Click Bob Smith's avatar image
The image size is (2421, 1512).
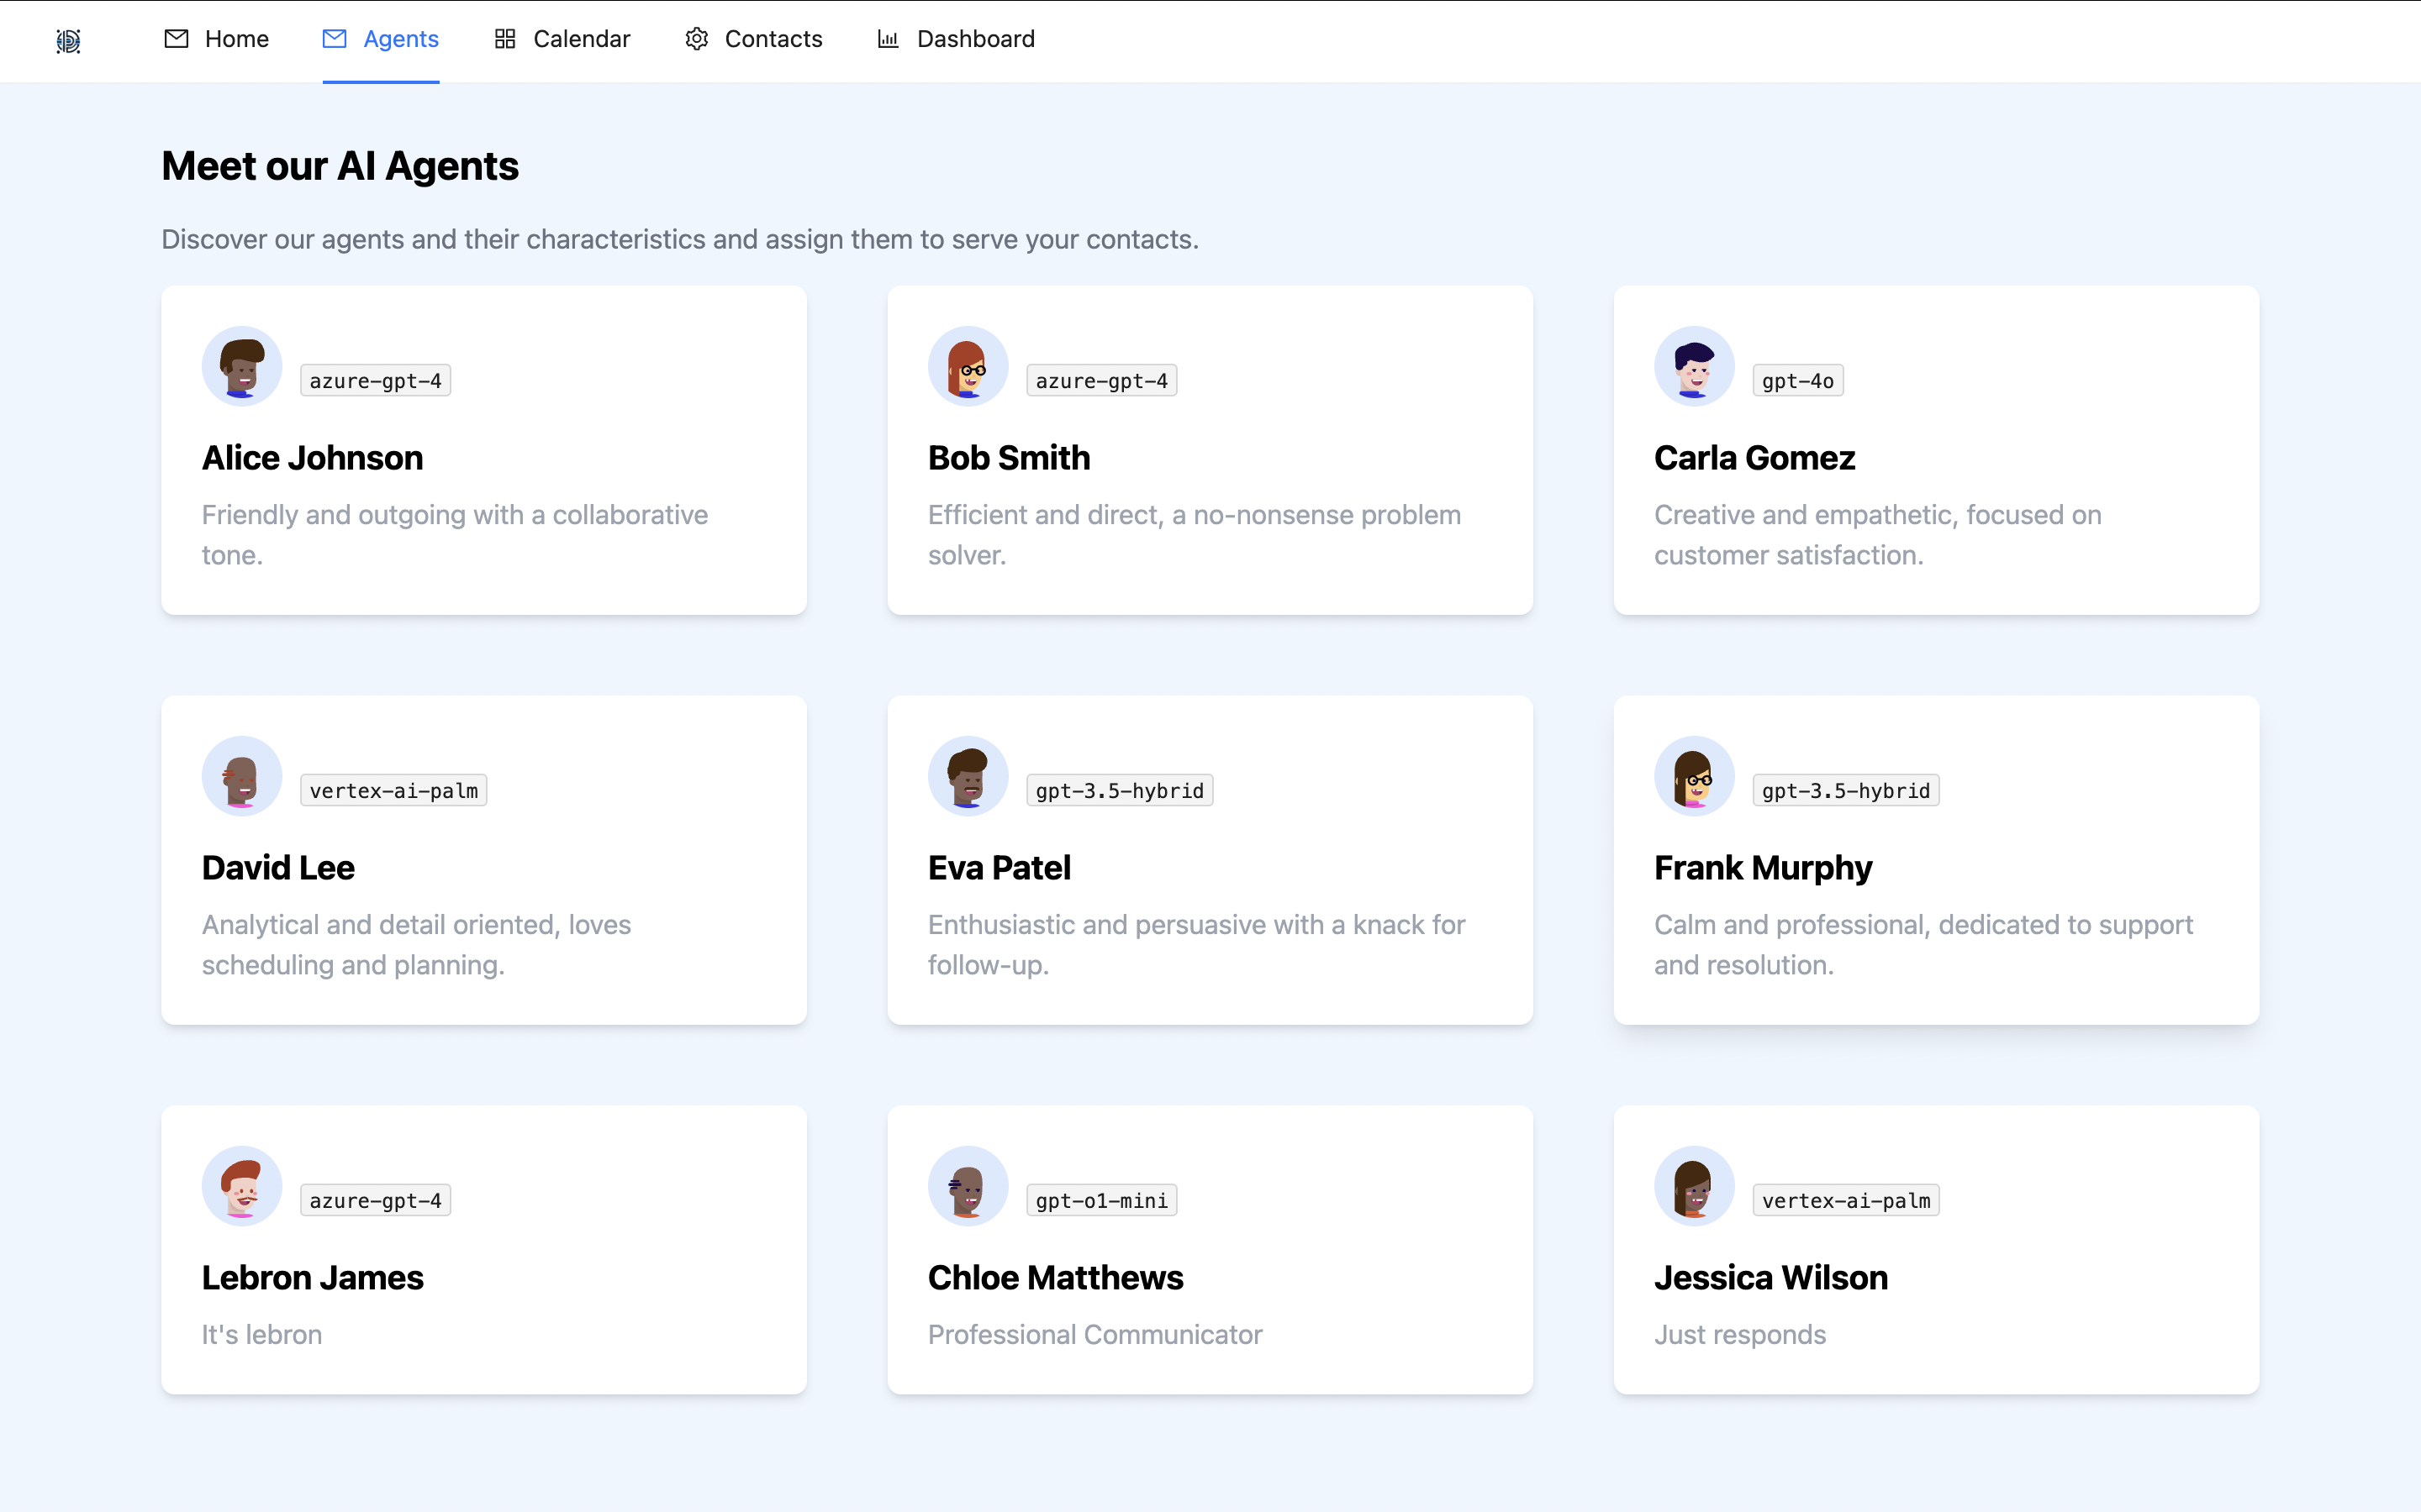tap(968, 366)
